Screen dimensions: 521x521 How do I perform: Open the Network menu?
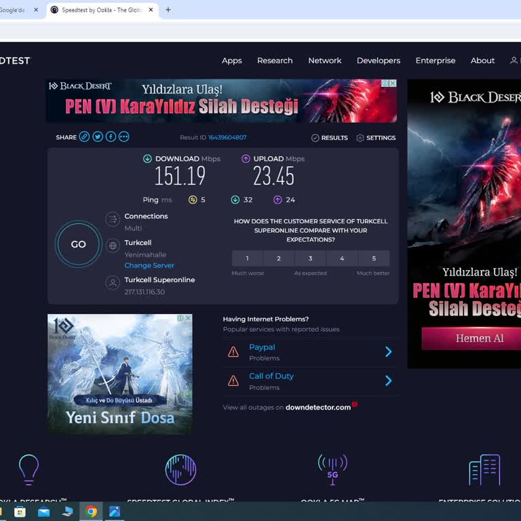pos(325,60)
